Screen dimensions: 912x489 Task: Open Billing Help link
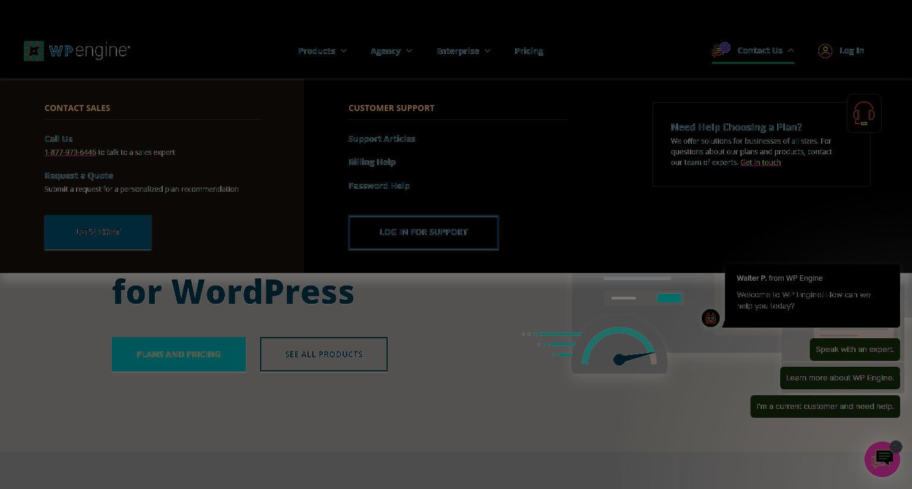[x=372, y=162]
